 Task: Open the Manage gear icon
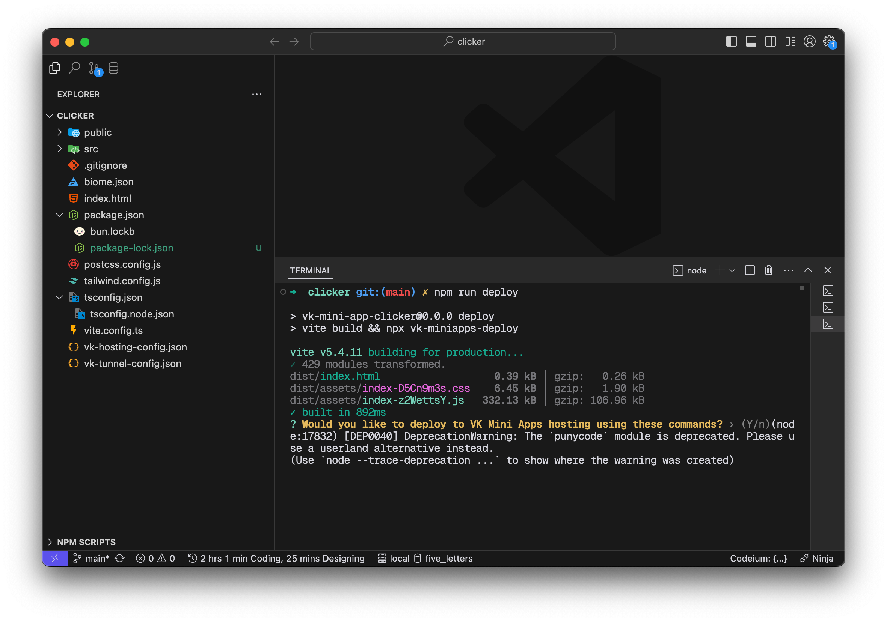tap(829, 41)
